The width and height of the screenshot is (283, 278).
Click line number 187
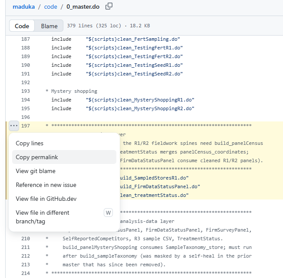pos(26,39)
